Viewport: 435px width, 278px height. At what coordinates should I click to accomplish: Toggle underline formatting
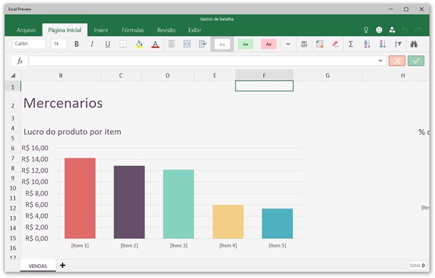[x=108, y=44]
